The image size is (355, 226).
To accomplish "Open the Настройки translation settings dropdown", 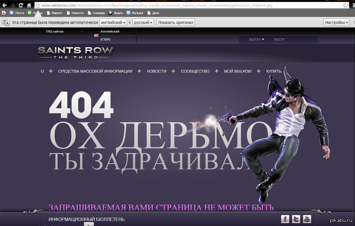I will pos(336,22).
